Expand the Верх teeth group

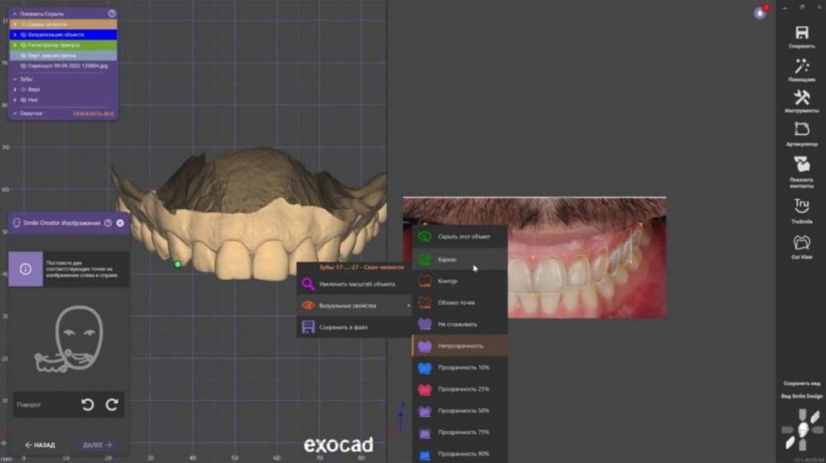(x=15, y=90)
